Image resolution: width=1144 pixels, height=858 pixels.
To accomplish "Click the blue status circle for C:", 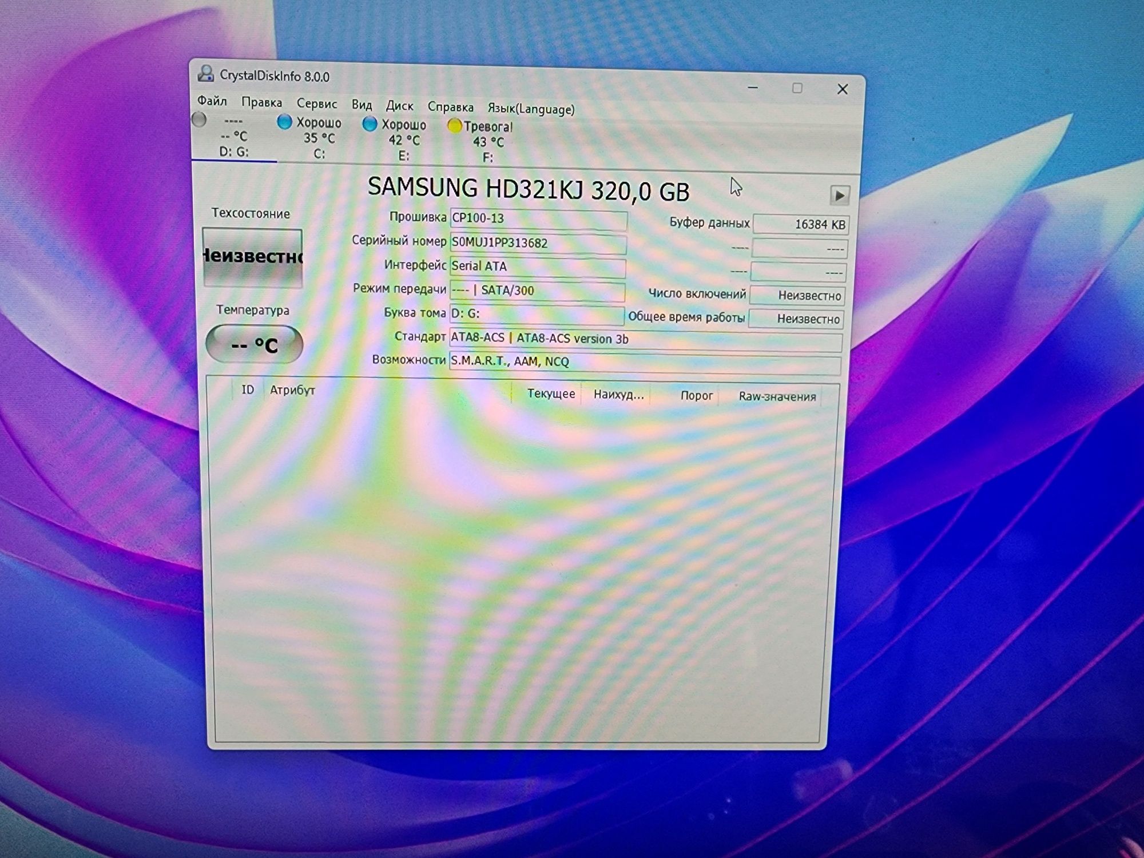I will 284,122.
